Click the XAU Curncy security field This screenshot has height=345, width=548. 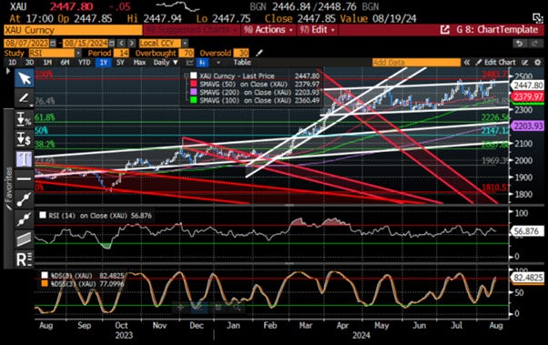pyautogui.click(x=73, y=30)
